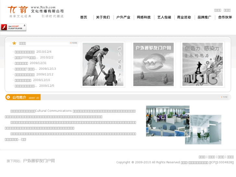The image size is (236, 177).
Task: Click the orange asterisk news icon
Action: [14, 44]
